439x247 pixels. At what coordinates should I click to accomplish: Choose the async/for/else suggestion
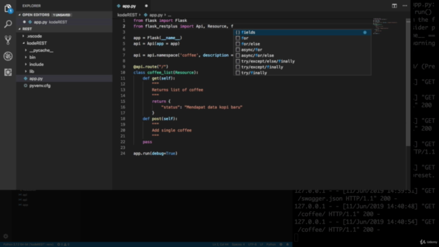[x=302, y=56]
